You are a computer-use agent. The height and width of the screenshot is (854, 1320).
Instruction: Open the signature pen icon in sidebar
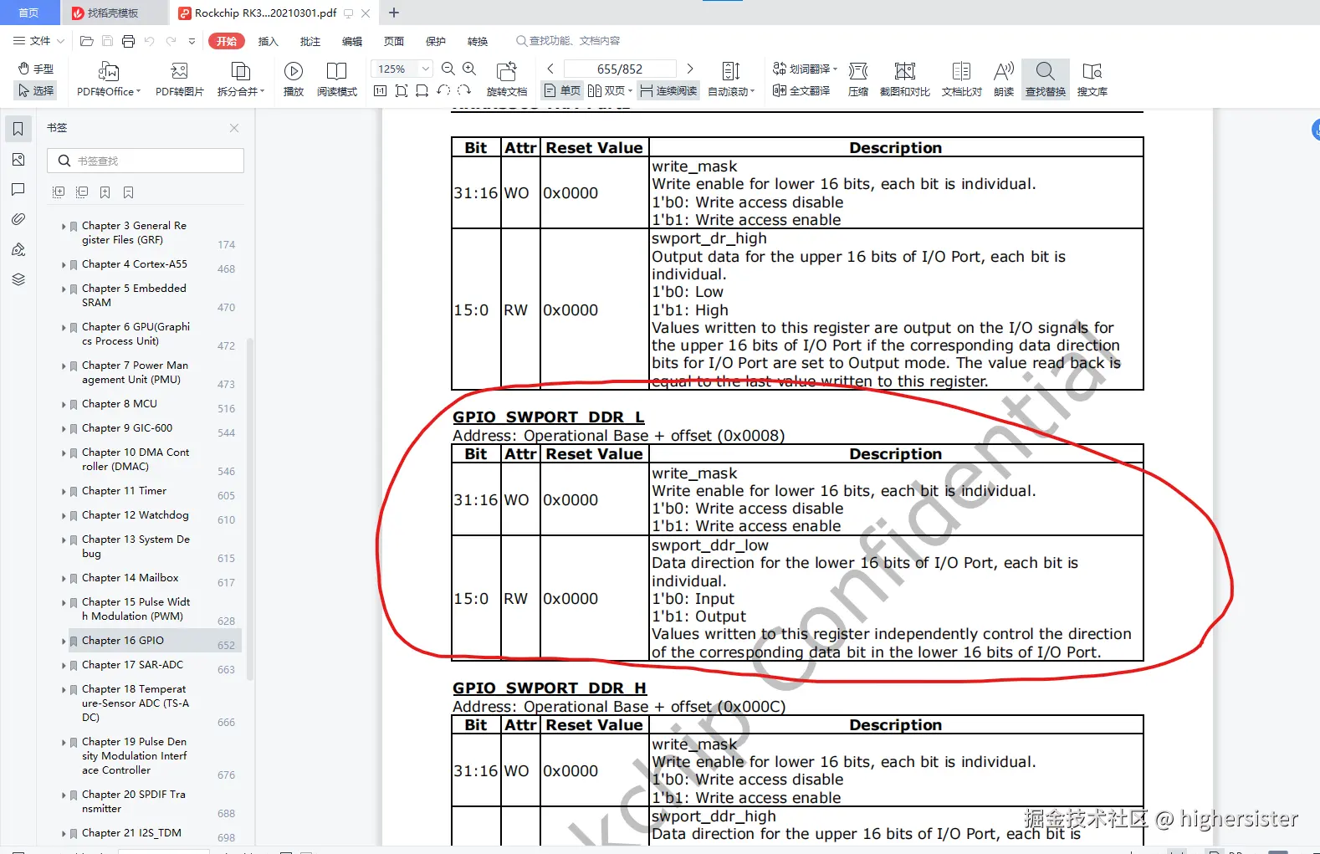[x=18, y=249]
